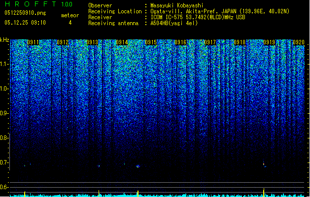This screenshot has width=310, height=197.
Task: Click the ICOM IC-575 receiver description
Action: (198, 17)
